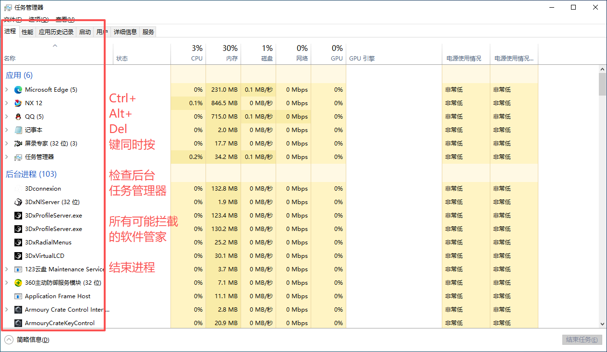
Task: Click 任务管理器 CPU value 0.2%
Action: 196,157
